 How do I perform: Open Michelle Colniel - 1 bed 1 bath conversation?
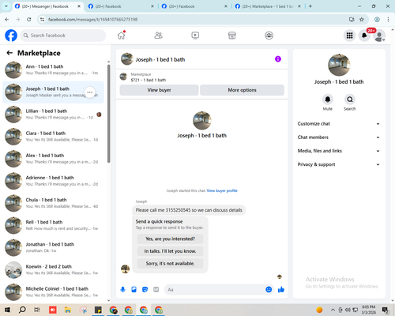coord(53,292)
